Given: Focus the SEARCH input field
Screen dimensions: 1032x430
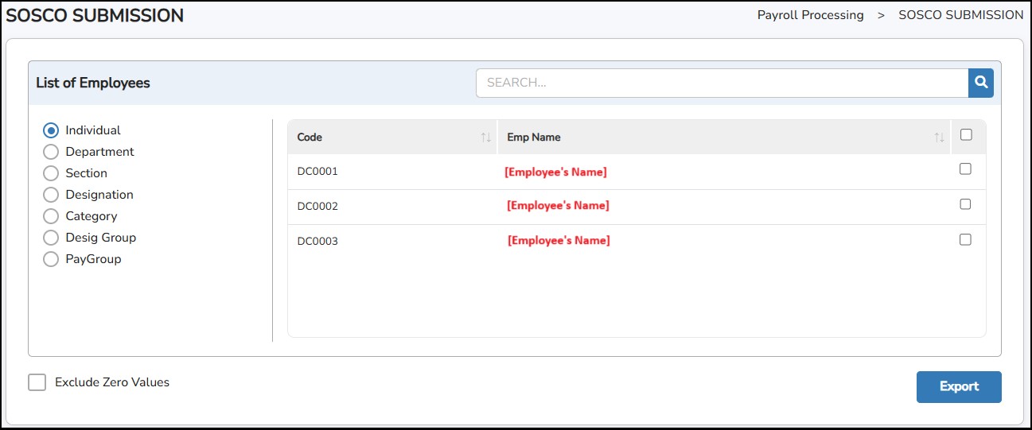Looking at the screenshot, I should pos(721,83).
